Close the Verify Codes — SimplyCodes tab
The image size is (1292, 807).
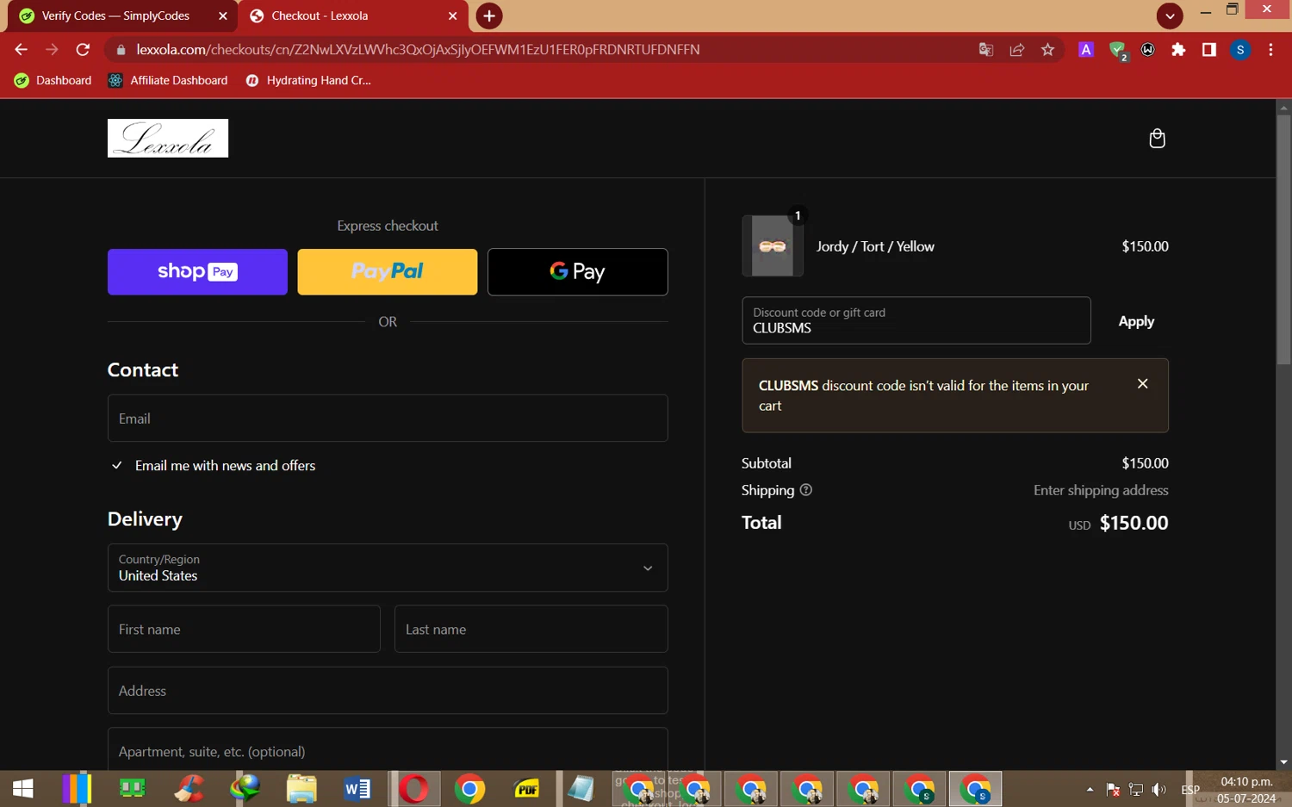(x=222, y=16)
